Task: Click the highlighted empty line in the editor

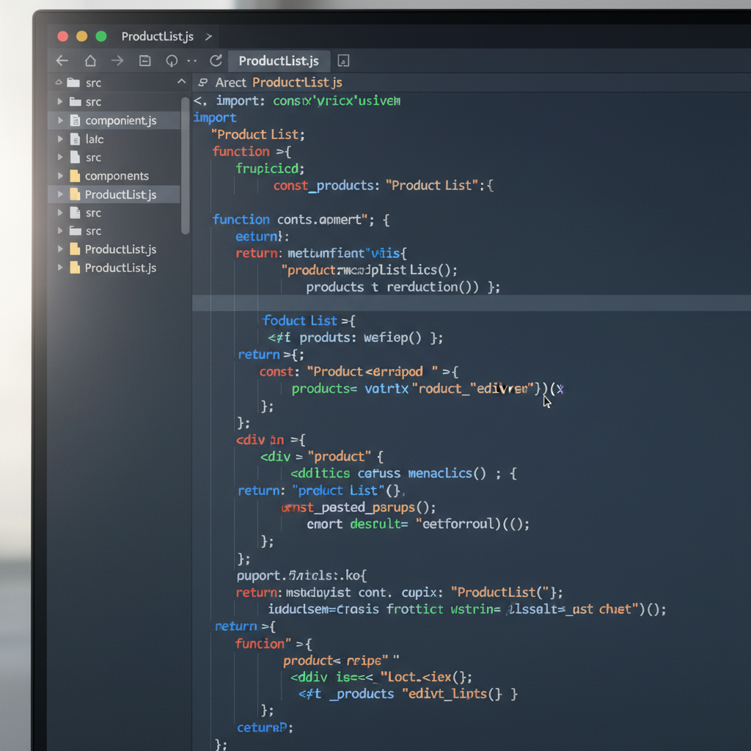Action: [469, 304]
